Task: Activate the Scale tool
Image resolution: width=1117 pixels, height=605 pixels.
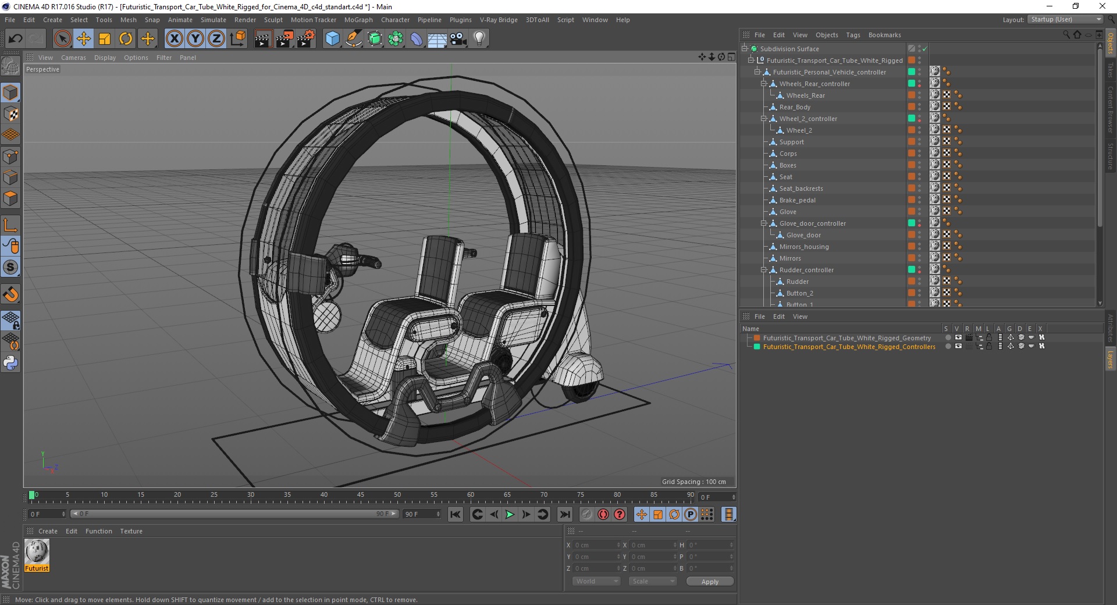Action: coord(105,39)
